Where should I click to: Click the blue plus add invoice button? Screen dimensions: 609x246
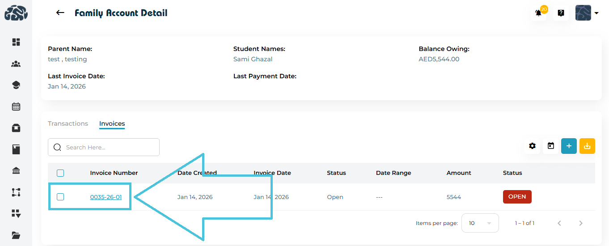pos(569,146)
